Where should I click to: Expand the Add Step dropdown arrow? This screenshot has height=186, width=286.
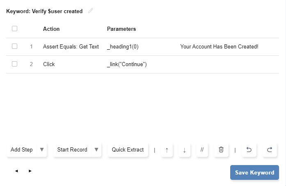click(x=41, y=149)
